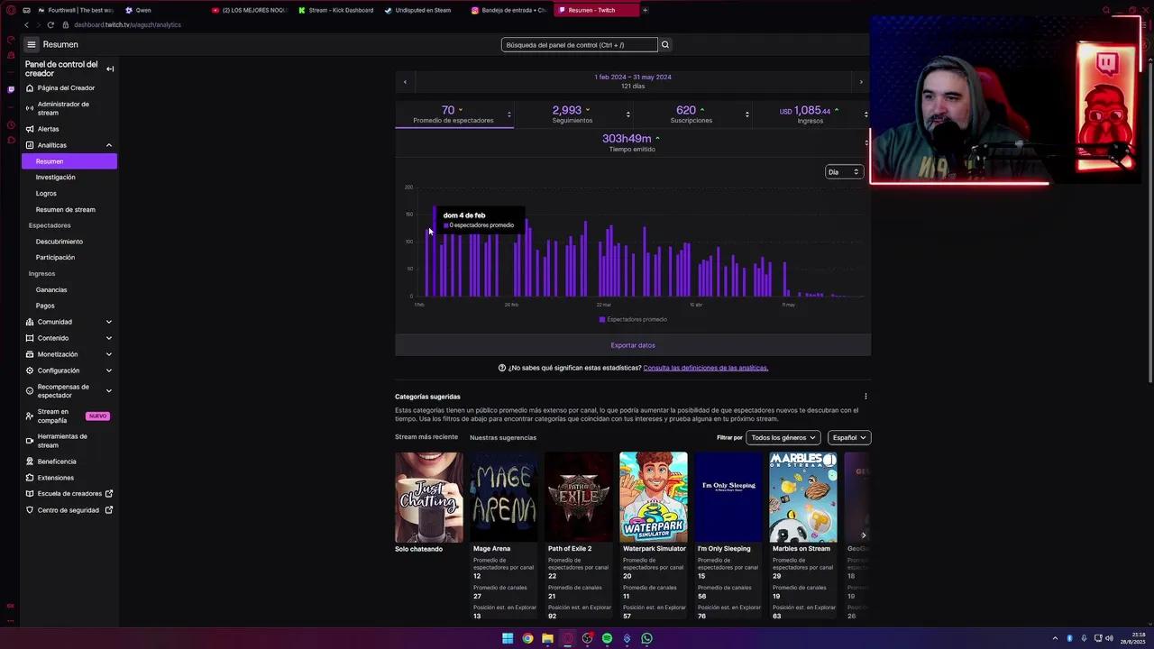Collapse the Analíticas section chevron
This screenshot has width=1154, height=649.
click(109, 145)
